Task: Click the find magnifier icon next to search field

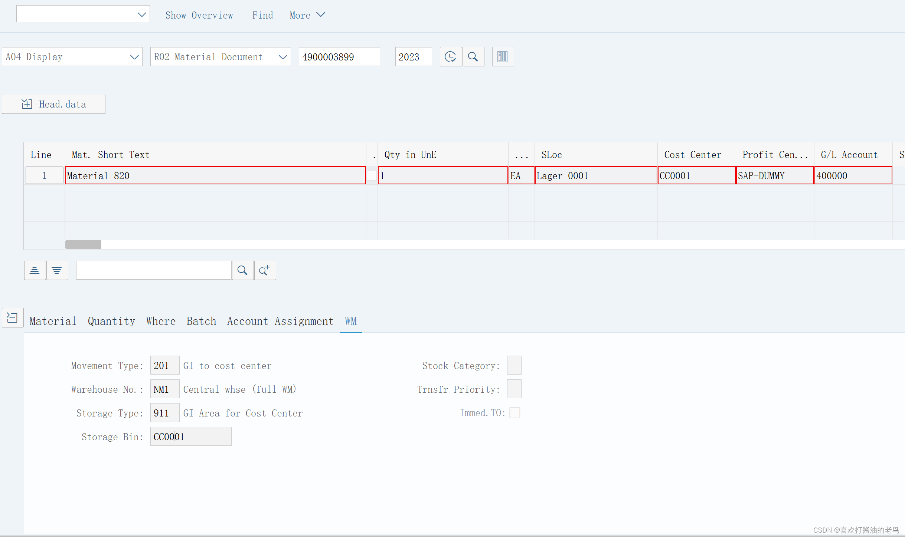Action: point(242,270)
